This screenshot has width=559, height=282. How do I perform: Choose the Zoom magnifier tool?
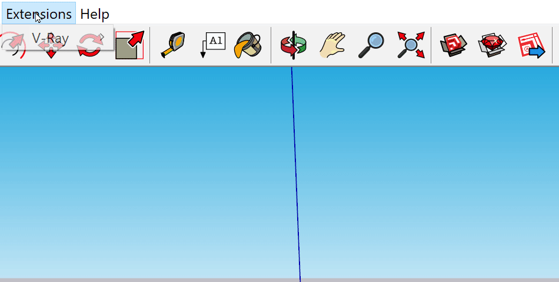point(371,45)
